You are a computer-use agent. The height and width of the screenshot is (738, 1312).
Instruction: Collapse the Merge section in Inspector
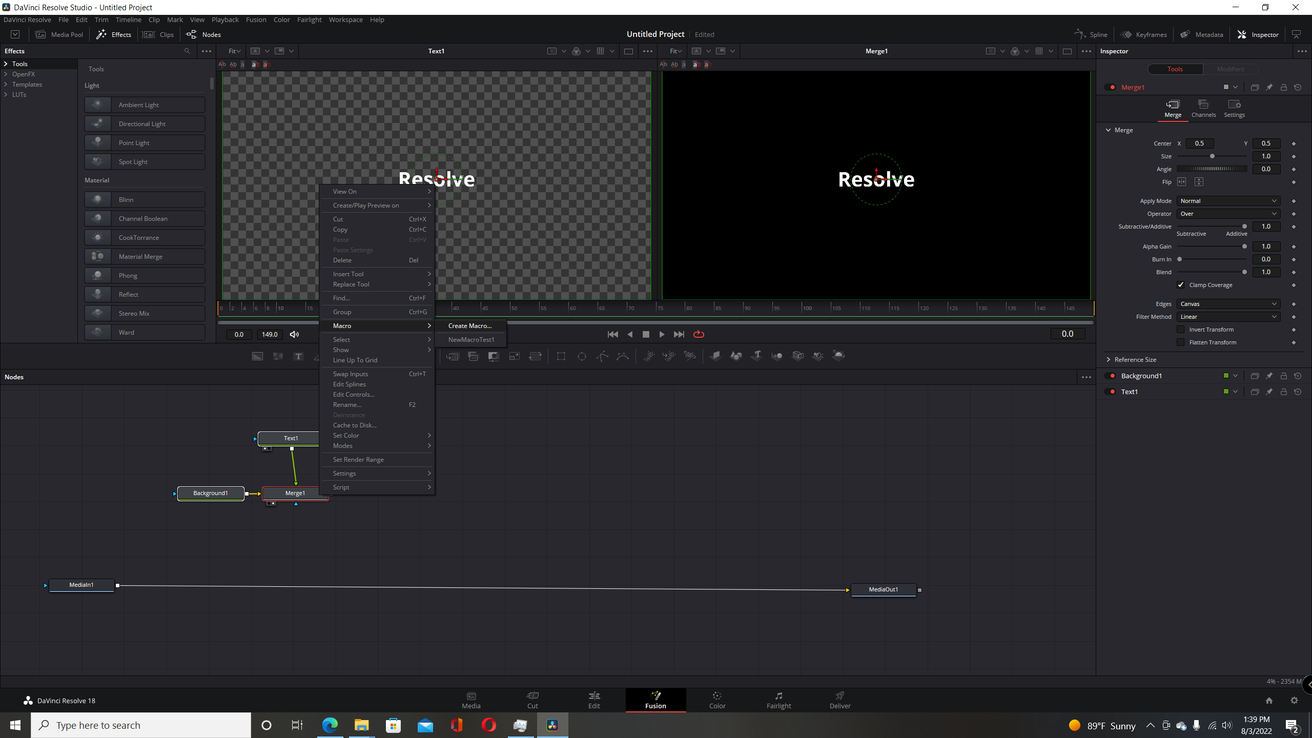pyautogui.click(x=1109, y=130)
